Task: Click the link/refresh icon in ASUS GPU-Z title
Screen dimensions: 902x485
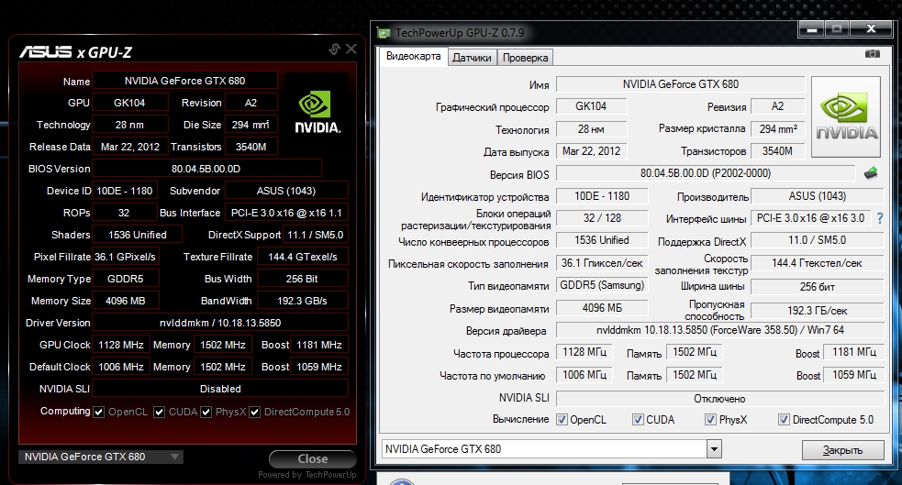Action: [x=334, y=50]
